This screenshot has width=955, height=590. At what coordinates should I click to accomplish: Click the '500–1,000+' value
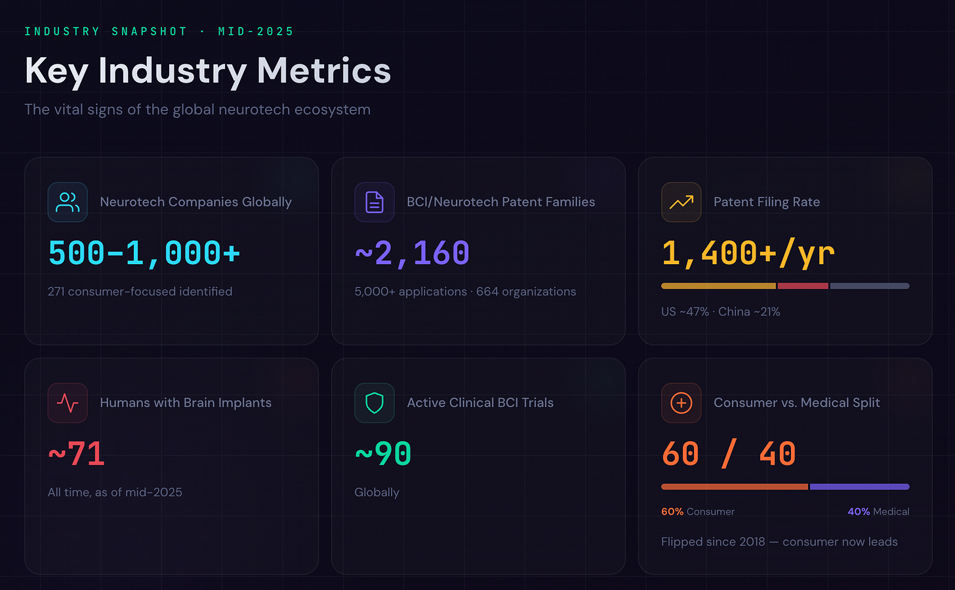pos(144,253)
